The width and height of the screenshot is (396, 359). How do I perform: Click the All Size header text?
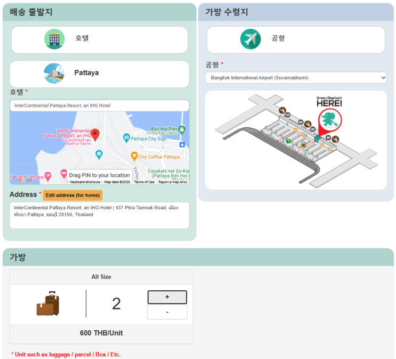pos(101,277)
